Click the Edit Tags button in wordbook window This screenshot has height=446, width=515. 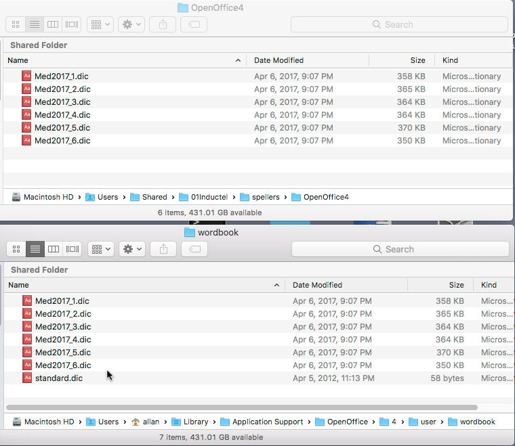(x=194, y=249)
